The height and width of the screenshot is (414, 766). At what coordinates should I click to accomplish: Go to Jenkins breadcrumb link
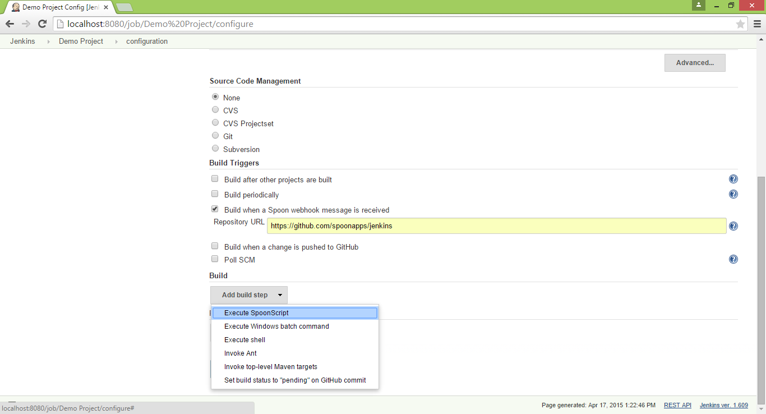coord(22,42)
